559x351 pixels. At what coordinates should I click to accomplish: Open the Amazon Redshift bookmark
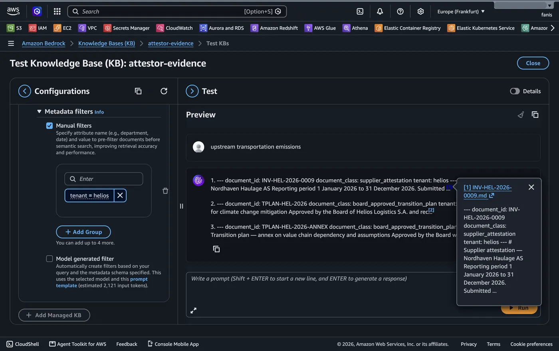click(274, 28)
